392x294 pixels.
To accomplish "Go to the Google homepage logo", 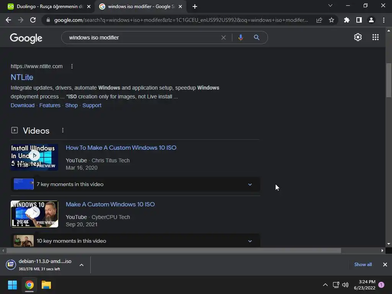I will coord(26,38).
